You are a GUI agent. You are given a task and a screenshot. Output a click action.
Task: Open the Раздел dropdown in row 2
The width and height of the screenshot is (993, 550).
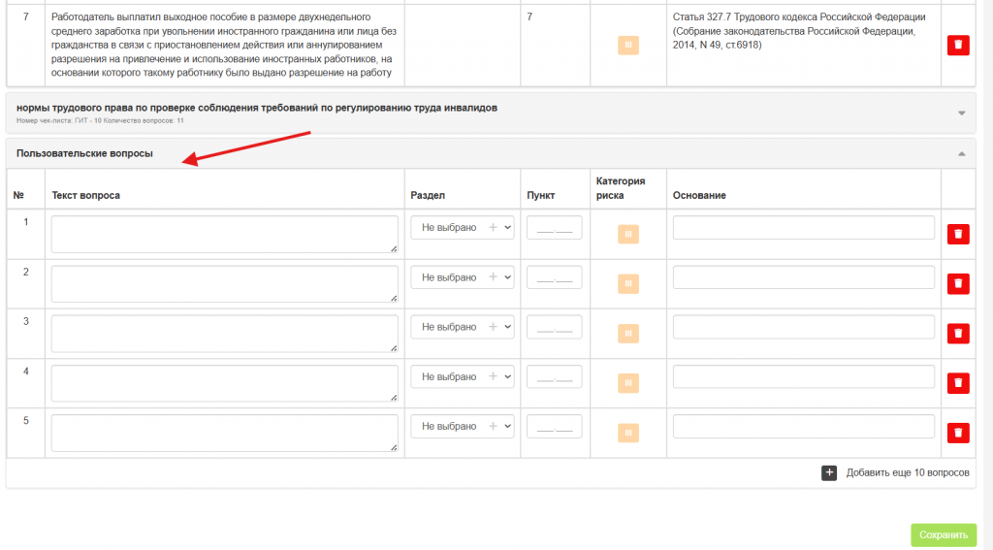(463, 276)
